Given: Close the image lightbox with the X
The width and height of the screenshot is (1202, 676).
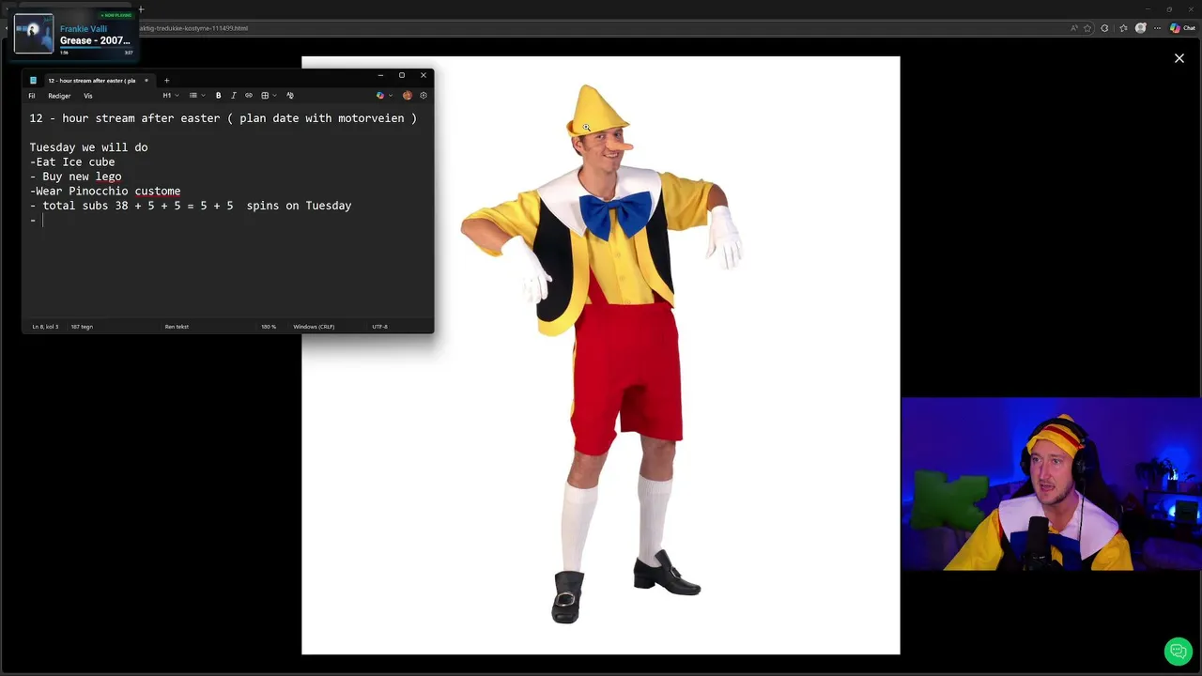Looking at the screenshot, I should pos(1179,58).
